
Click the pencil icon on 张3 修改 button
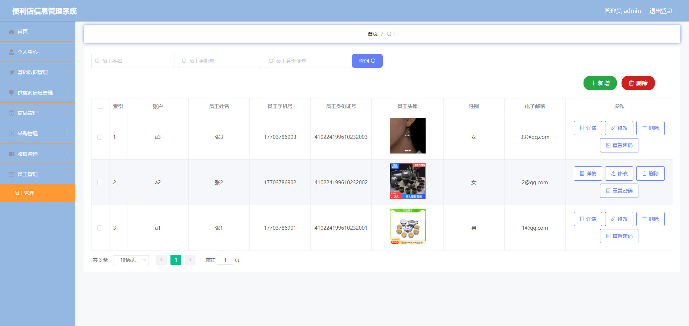[613, 128]
